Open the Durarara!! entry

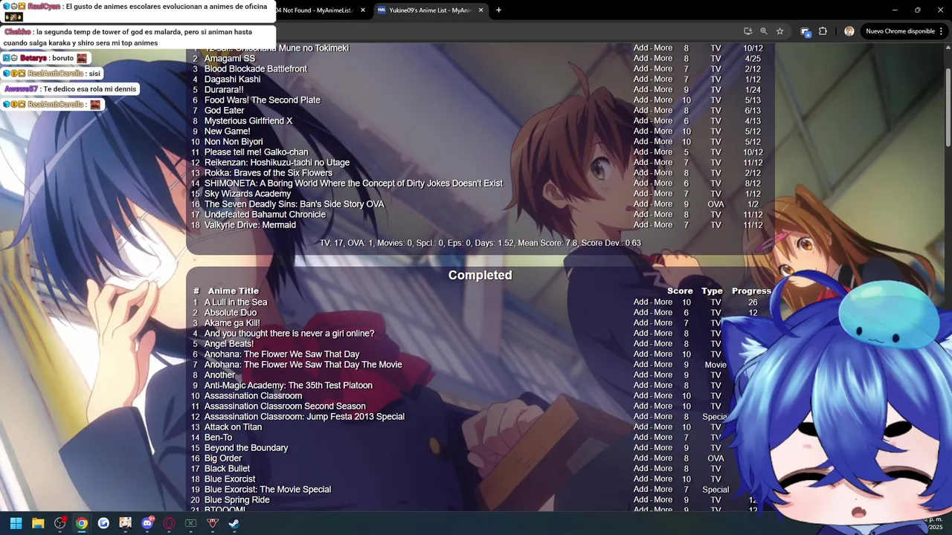tap(224, 90)
